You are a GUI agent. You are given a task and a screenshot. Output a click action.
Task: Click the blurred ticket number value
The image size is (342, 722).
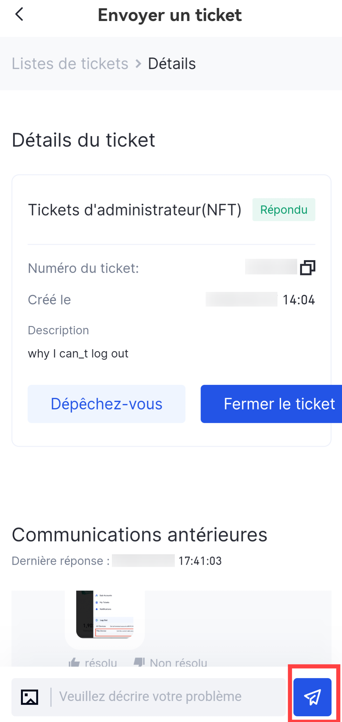click(x=271, y=267)
